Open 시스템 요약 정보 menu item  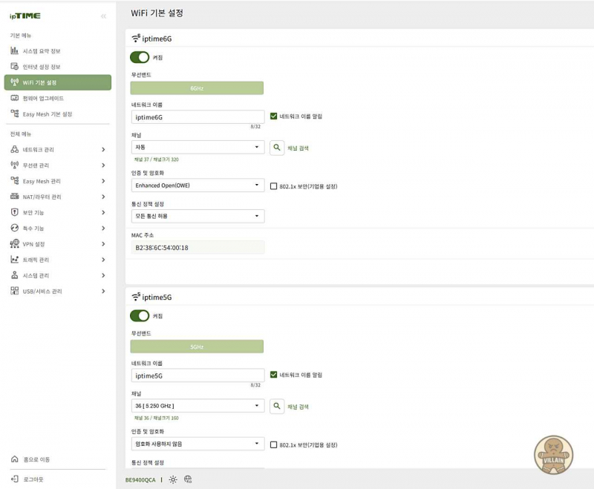coord(42,50)
